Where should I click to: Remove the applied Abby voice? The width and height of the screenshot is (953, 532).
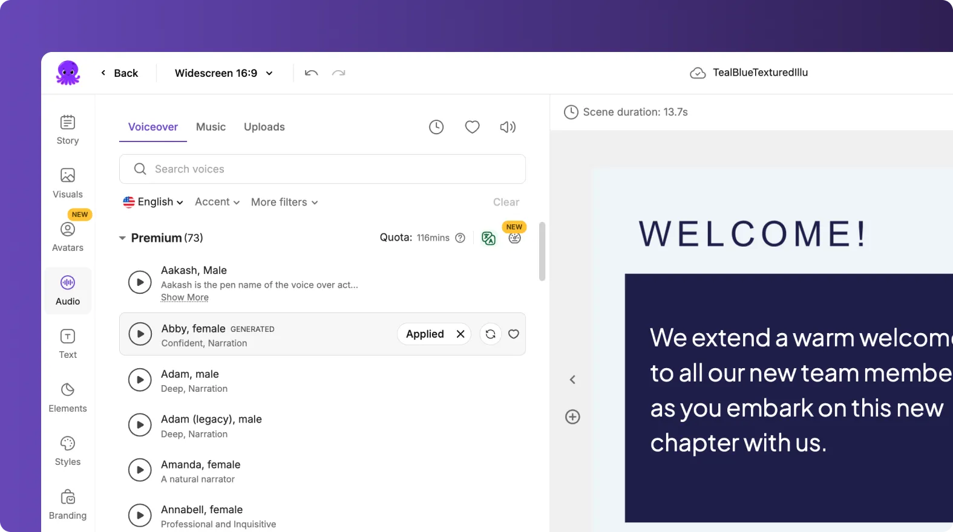[x=460, y=334]
